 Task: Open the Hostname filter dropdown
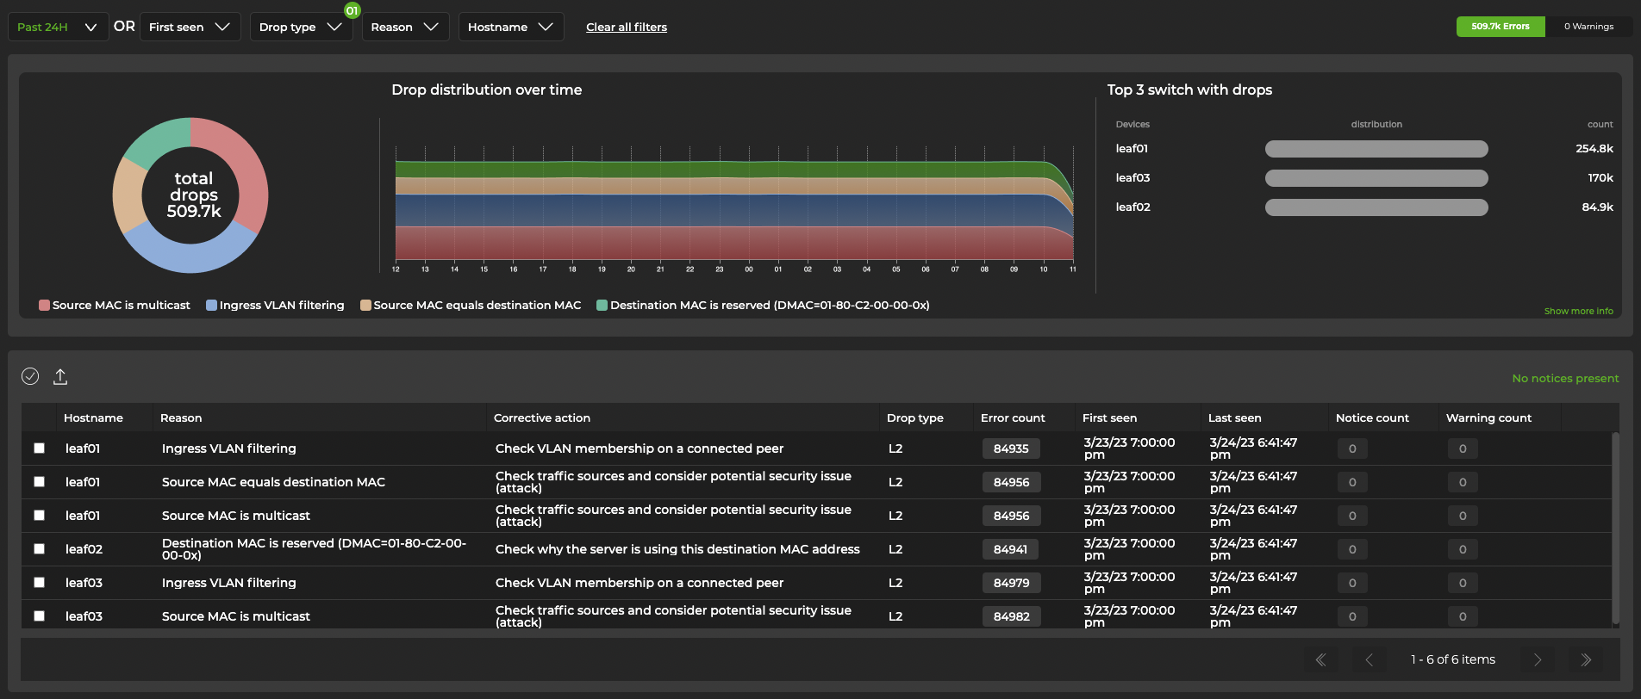[510, 27]
